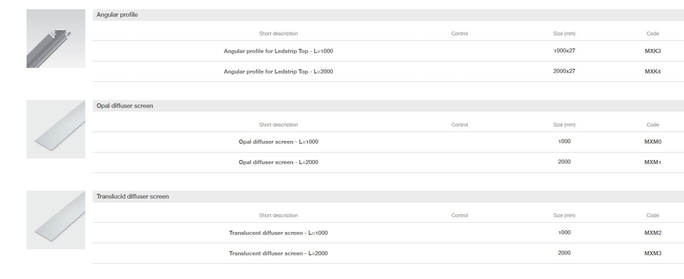The width and height of the screenshot is (684, 279).
Task: Click product code MXM1
Action: pos(652,162)
